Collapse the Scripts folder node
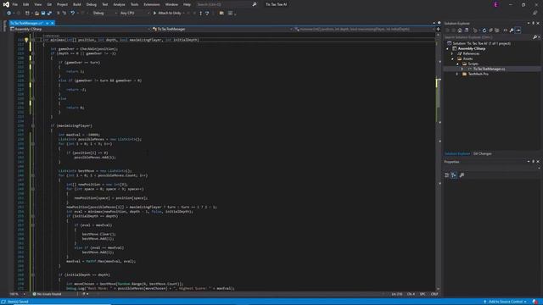The width and height of the screenshot is (543, 305). pos(457,64)
